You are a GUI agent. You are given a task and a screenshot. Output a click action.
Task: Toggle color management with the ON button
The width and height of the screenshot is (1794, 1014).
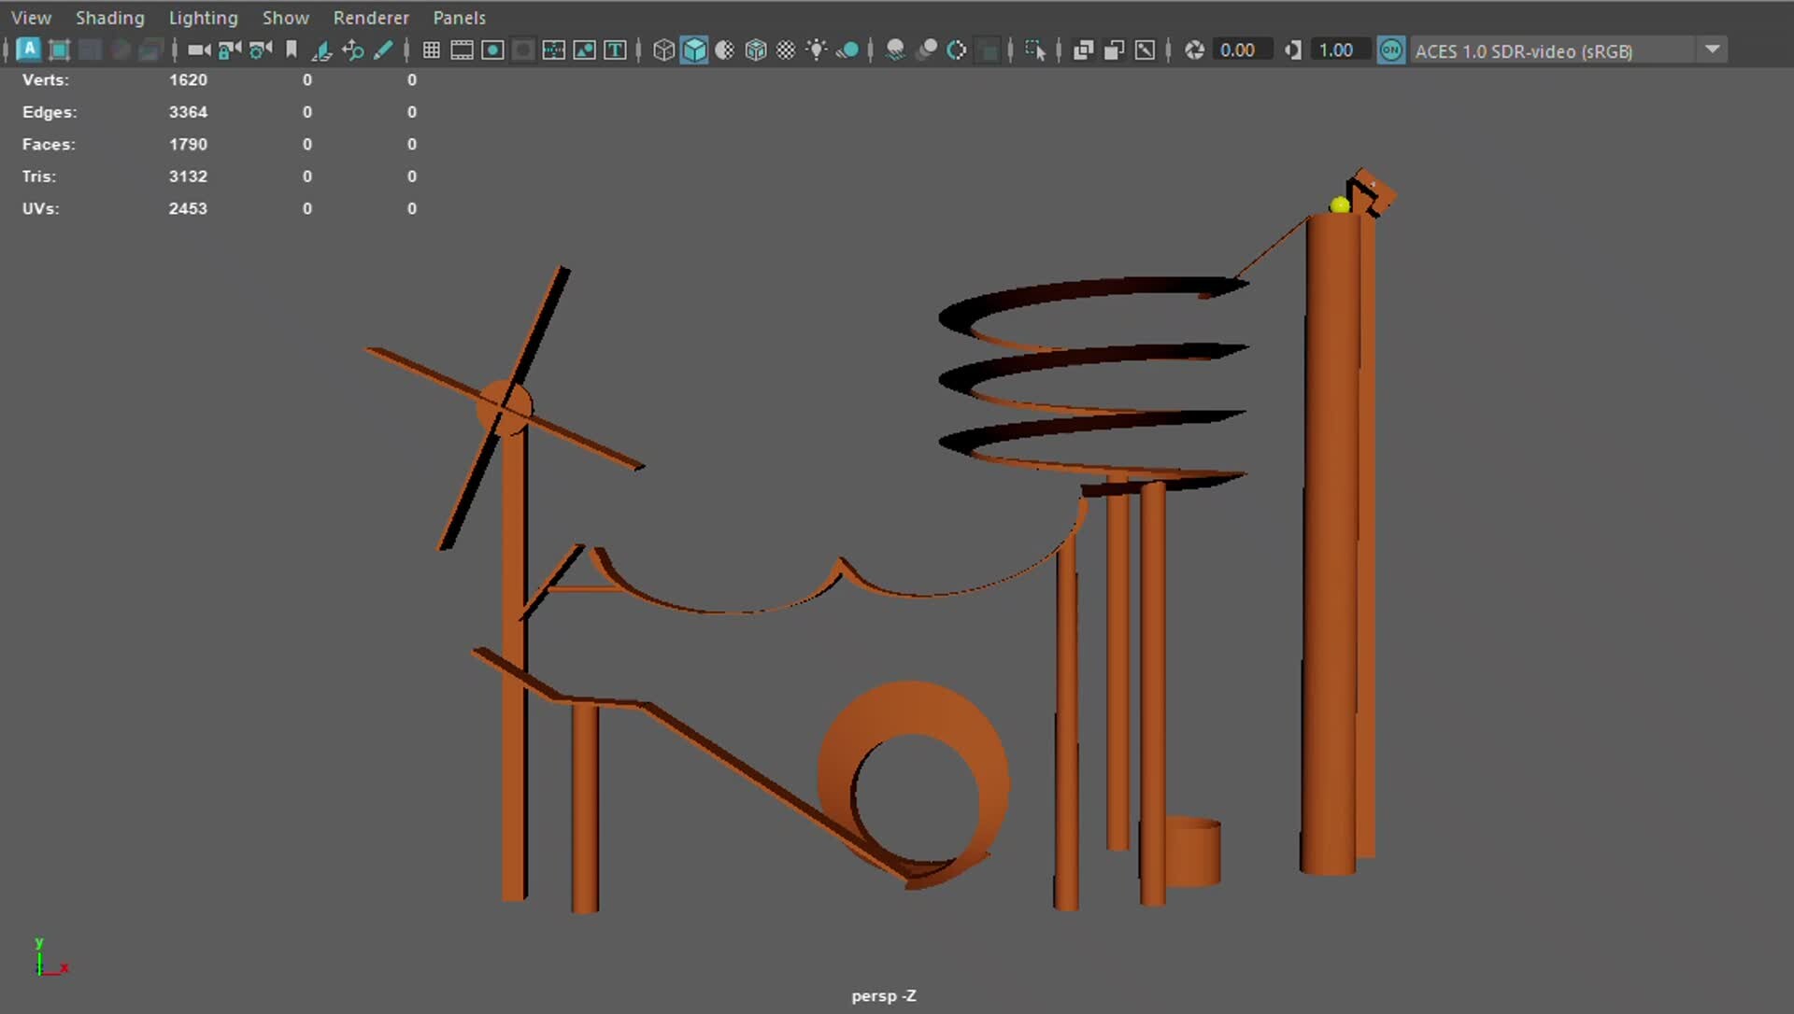tap(1391, 50)
